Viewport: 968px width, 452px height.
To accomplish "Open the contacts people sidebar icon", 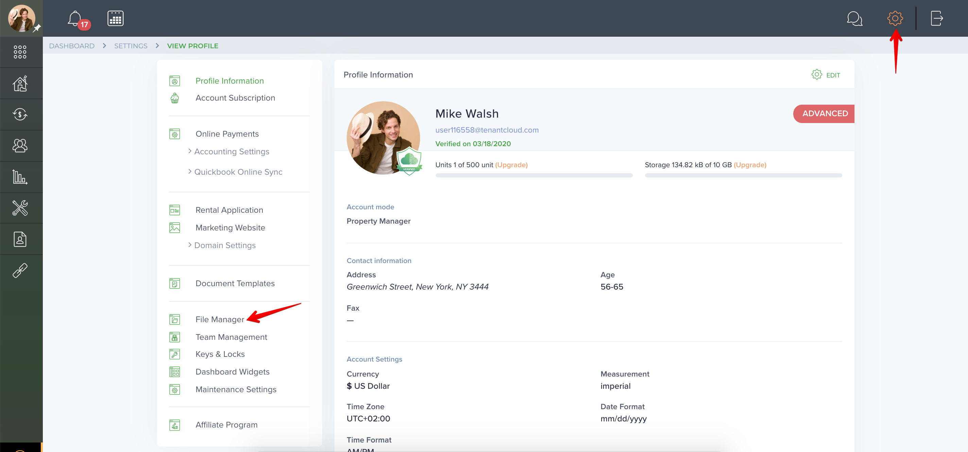I will (20, 145).
